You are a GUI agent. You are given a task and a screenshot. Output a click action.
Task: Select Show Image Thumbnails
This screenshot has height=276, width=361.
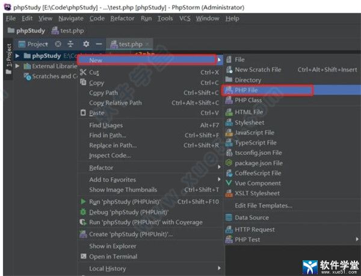coord(123,190)
